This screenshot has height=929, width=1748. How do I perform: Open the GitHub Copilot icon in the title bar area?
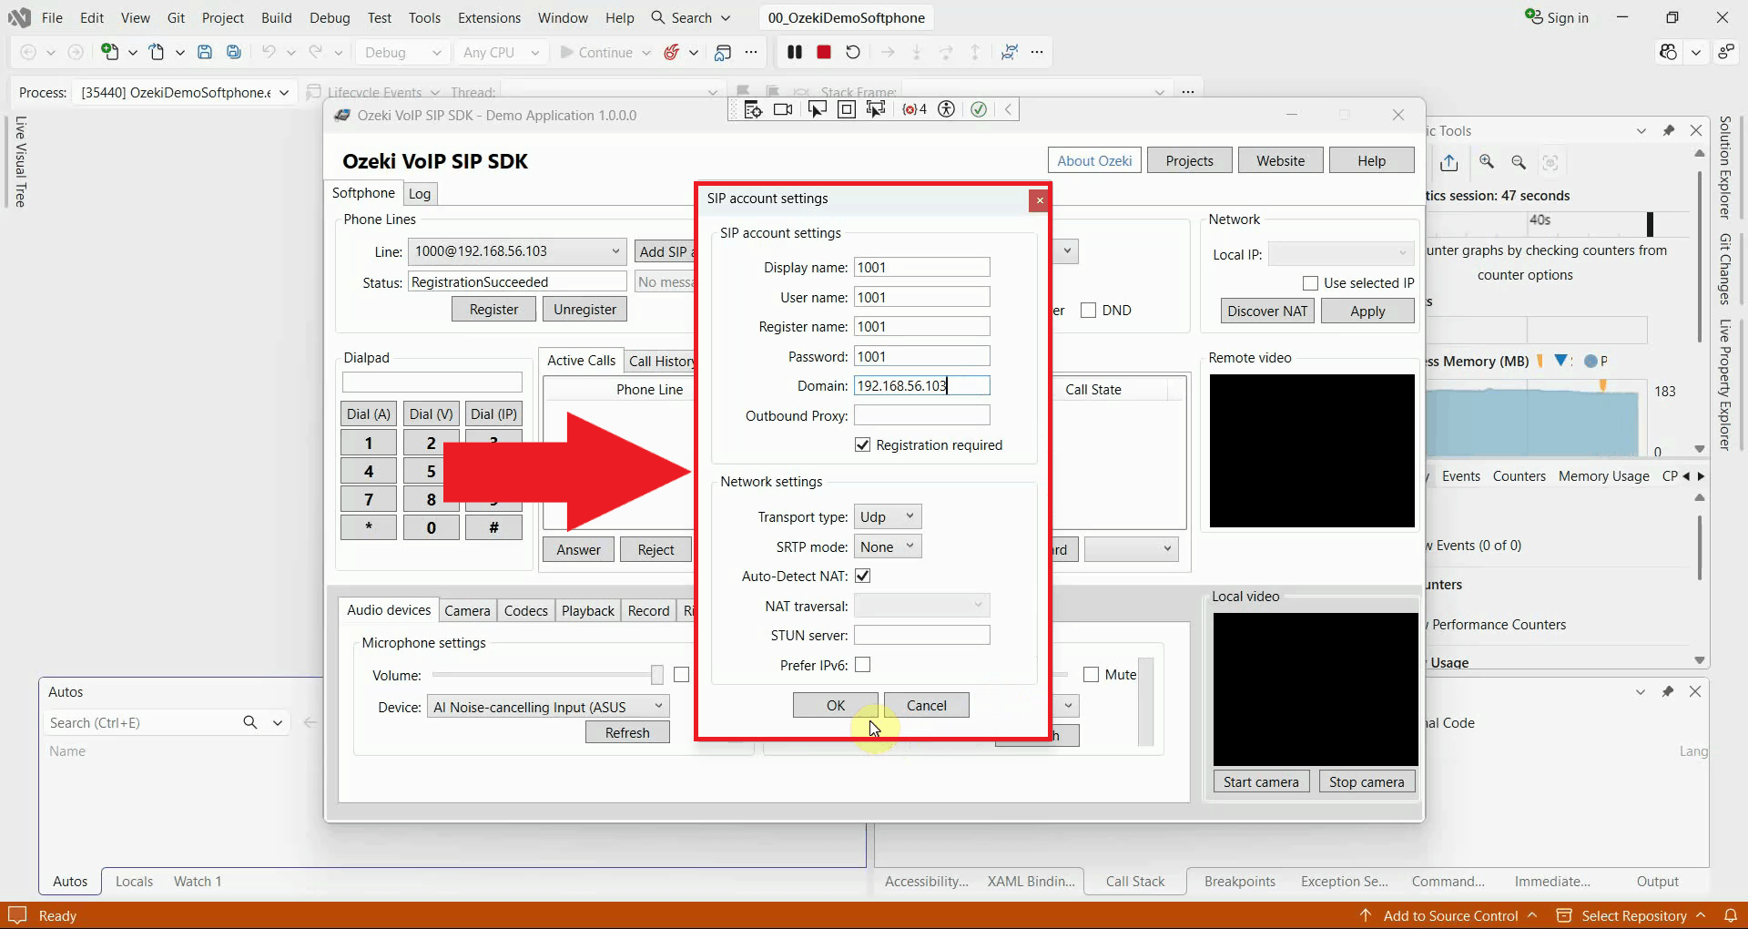tap(1668, 52)
